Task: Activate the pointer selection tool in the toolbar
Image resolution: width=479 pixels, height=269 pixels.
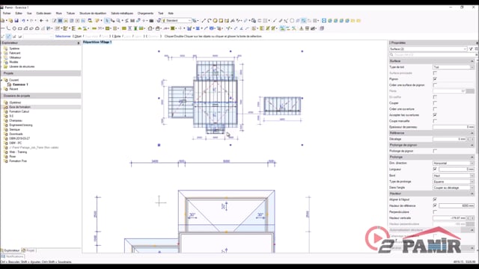Action: pos(106,21)
